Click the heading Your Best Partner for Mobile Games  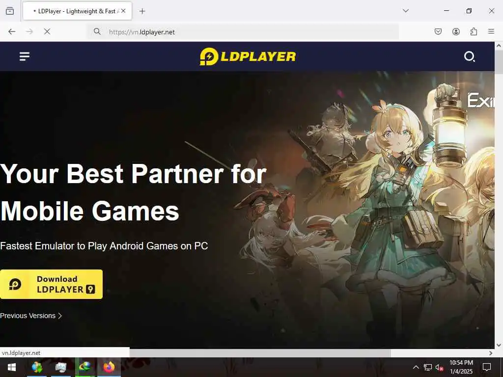pos(133,192)
